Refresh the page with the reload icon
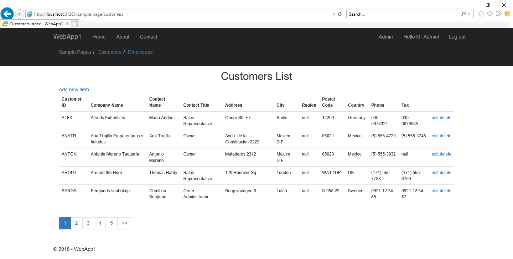 pos(340,14)
